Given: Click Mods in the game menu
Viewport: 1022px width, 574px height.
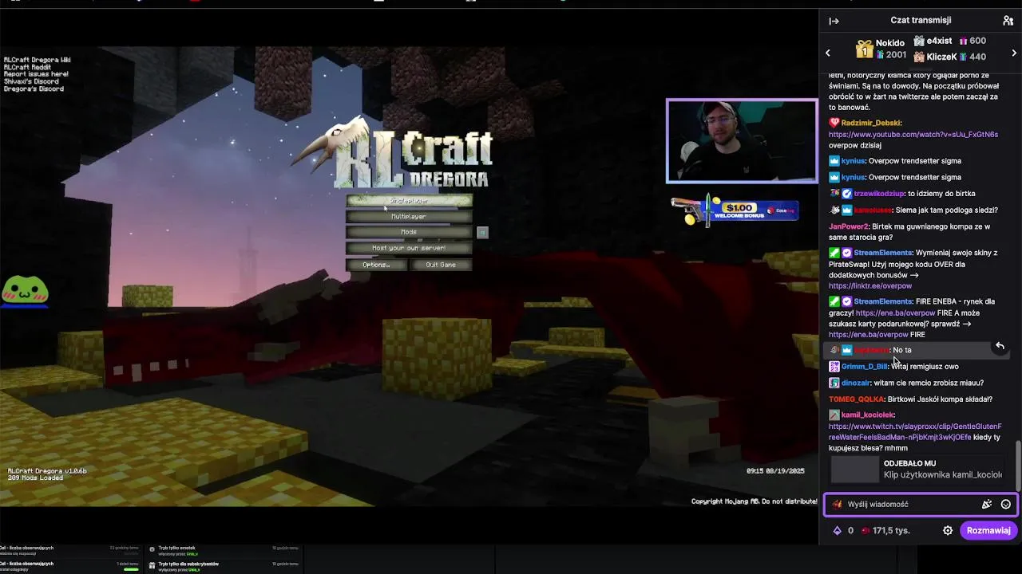Looking at the screenshot, I should (x=409, y=232).
